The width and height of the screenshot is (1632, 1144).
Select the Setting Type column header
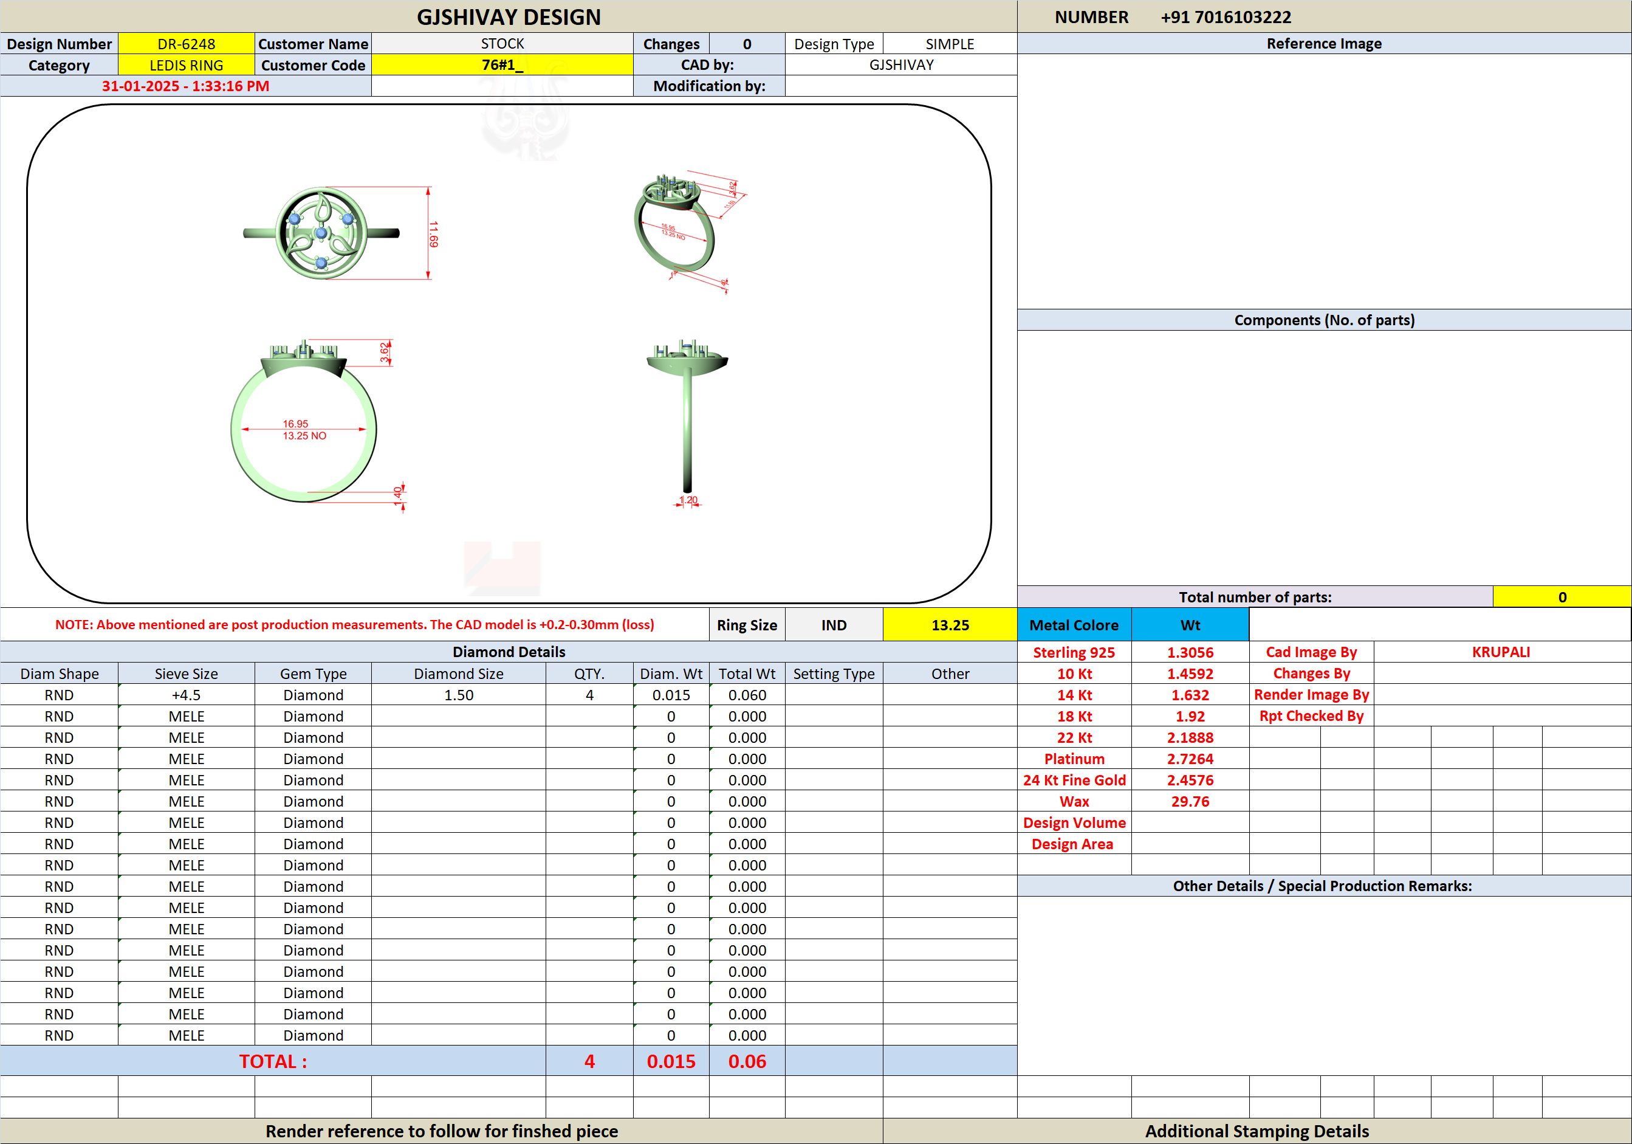[x=834, y=674]
